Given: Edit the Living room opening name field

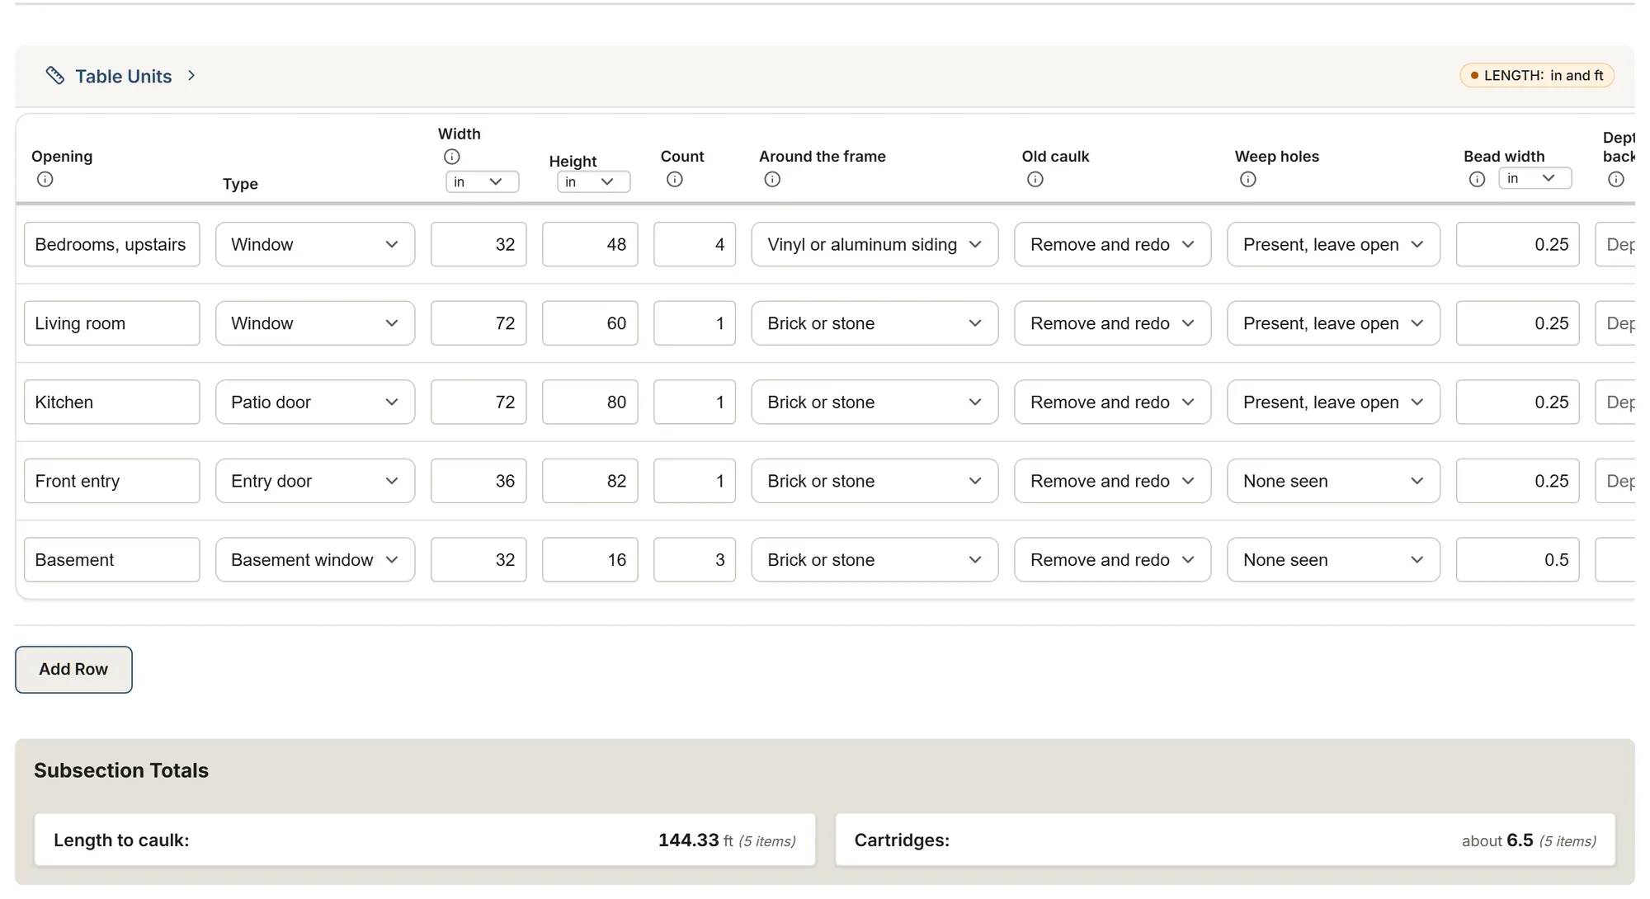Looking at the screenshot, I should tap(112, 323).
